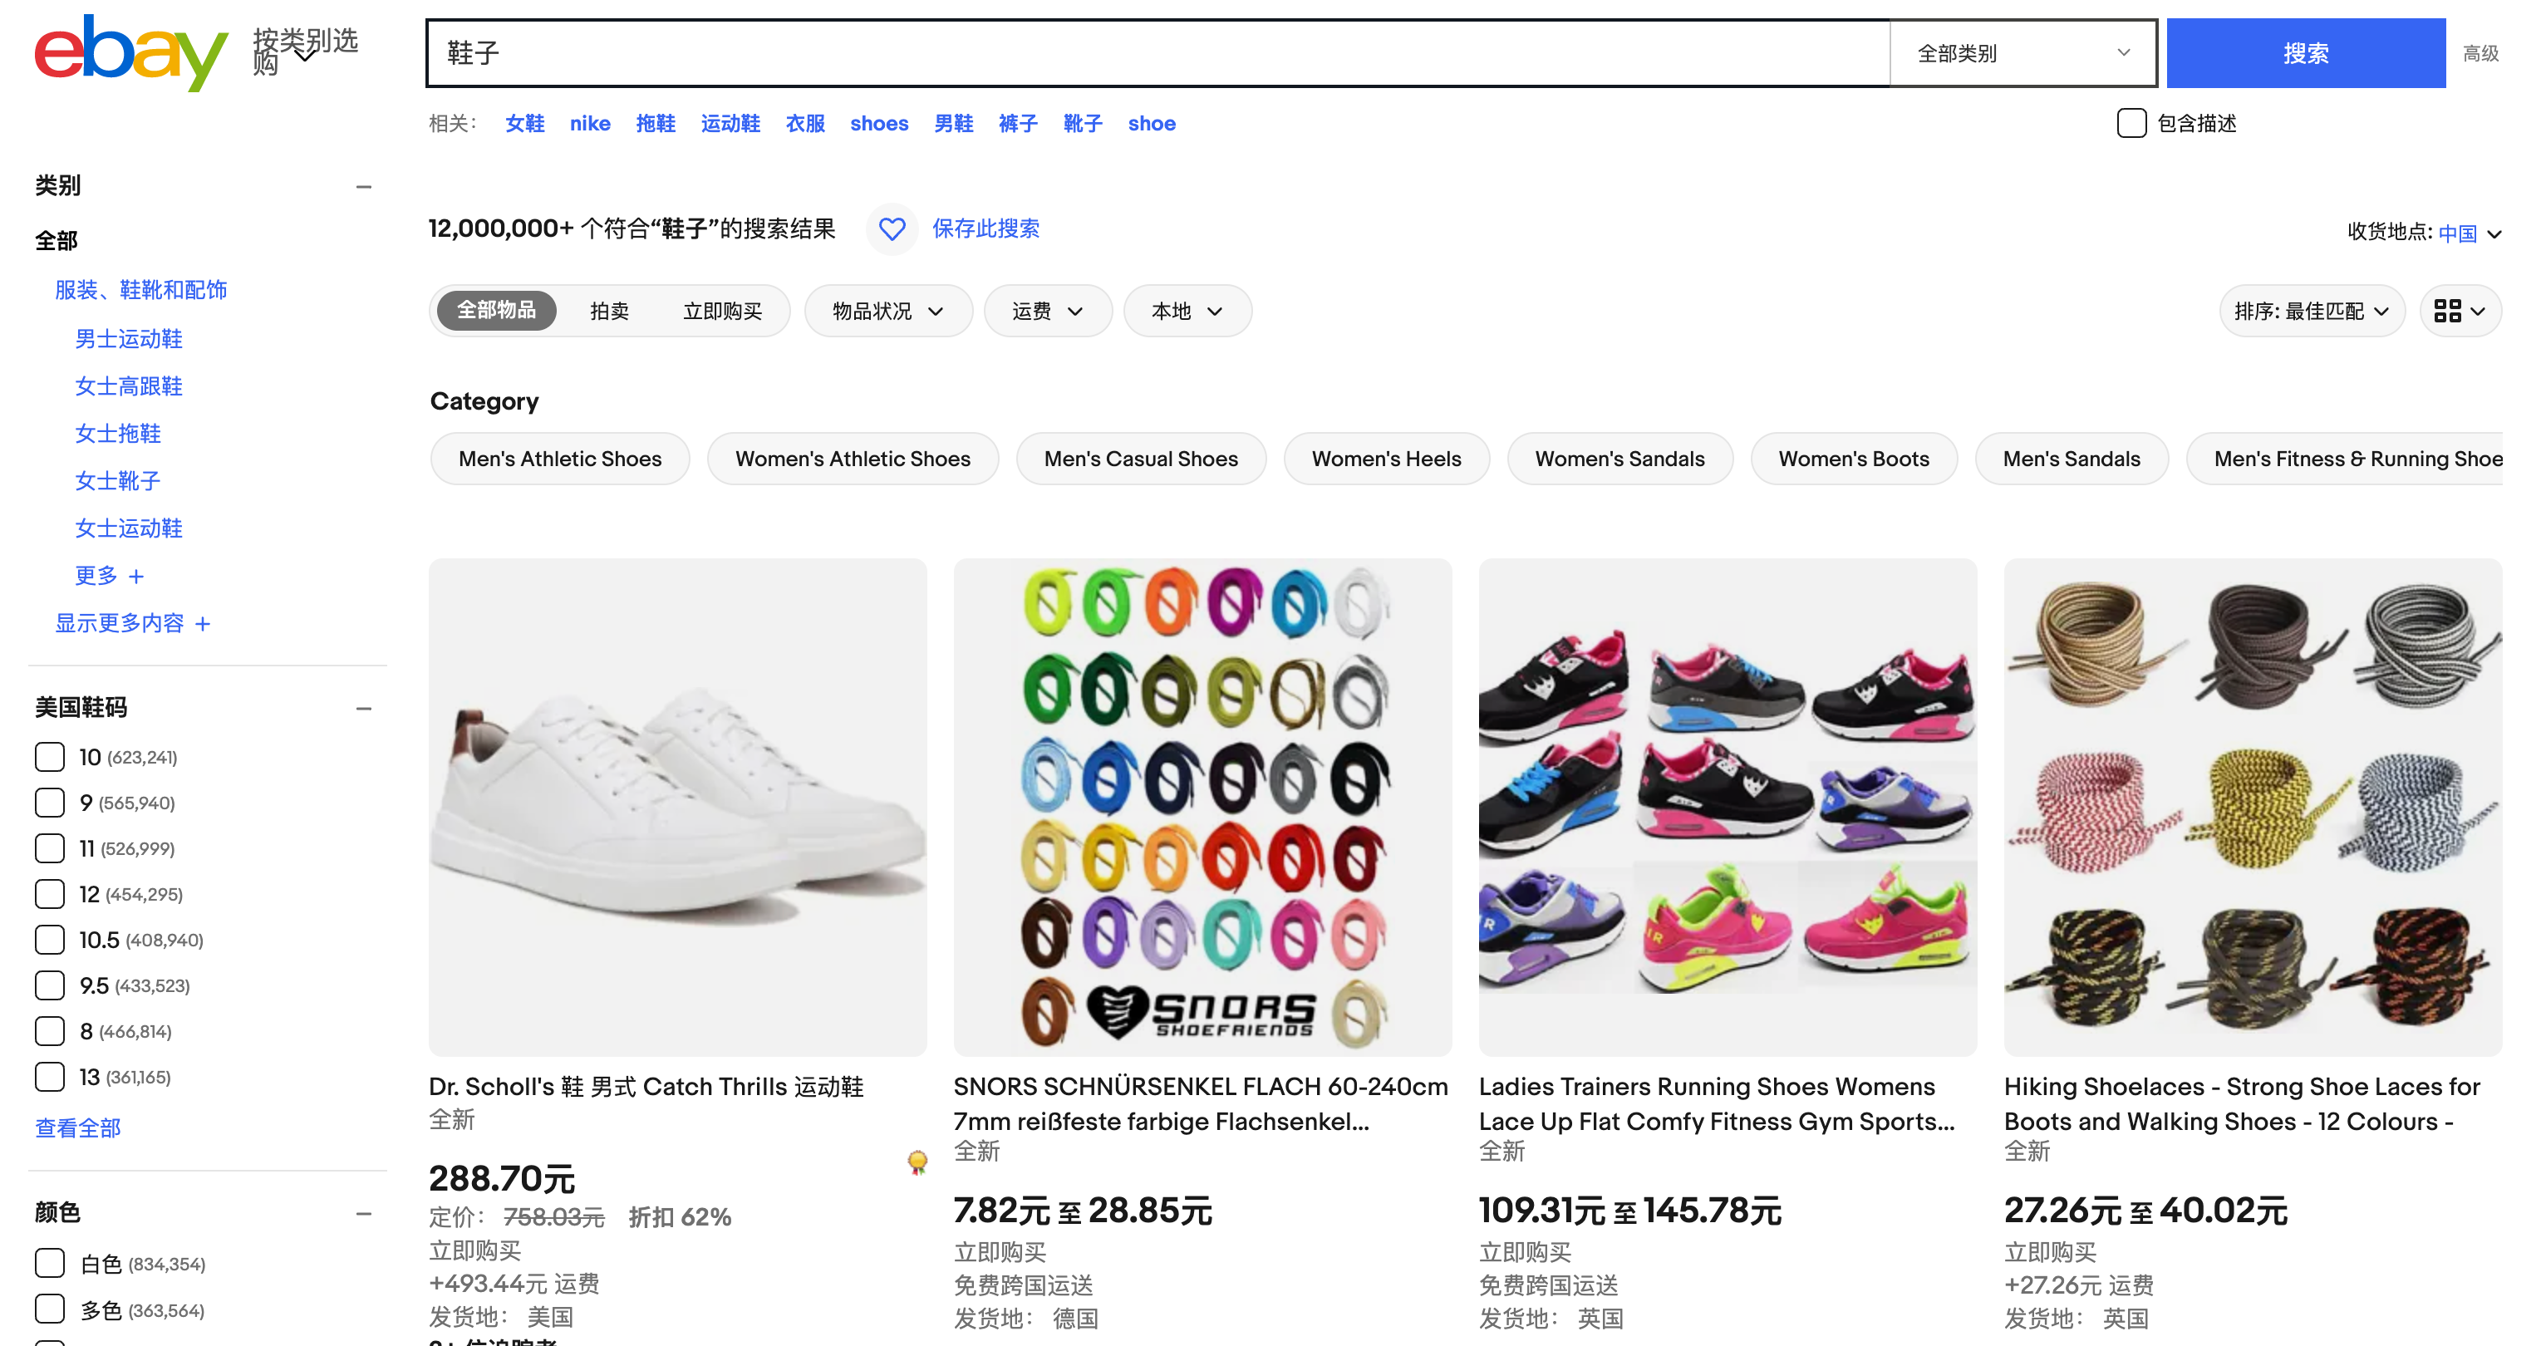This screenshot has height=1346, width=2541.
Task: Choose Men's Sandals category chip
Action: pos(2072,459)
